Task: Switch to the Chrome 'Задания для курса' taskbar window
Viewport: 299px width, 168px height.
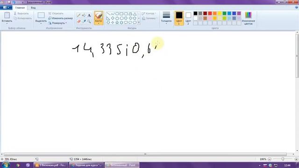Action: coord(86,165)
